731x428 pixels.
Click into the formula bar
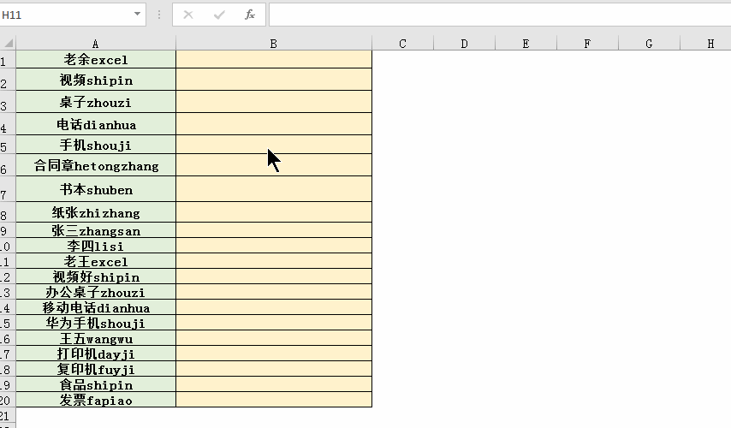tap(500, 15)
